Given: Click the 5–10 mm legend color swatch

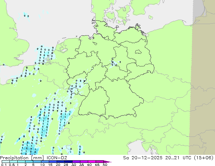Looking at the screenshot, I should [37, 162].
